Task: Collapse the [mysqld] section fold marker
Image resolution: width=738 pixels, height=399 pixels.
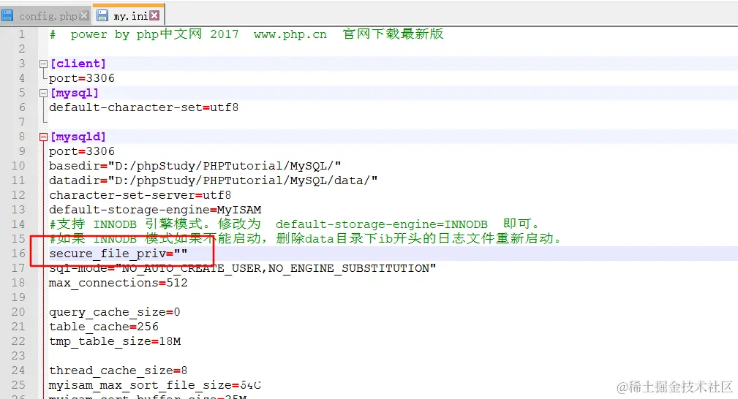Action: tap(43, 137)
